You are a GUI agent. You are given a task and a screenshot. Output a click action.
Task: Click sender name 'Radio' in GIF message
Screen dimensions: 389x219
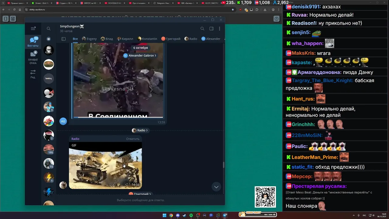[75, 139]
